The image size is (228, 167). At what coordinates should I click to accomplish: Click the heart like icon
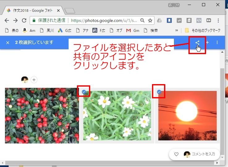point(176,154)
